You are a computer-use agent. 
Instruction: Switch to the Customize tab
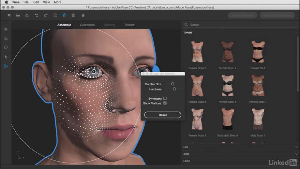(87, 25)
